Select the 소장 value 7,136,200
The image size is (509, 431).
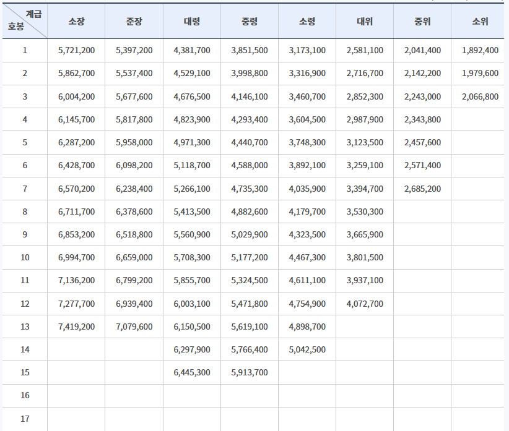click(77, 281)
